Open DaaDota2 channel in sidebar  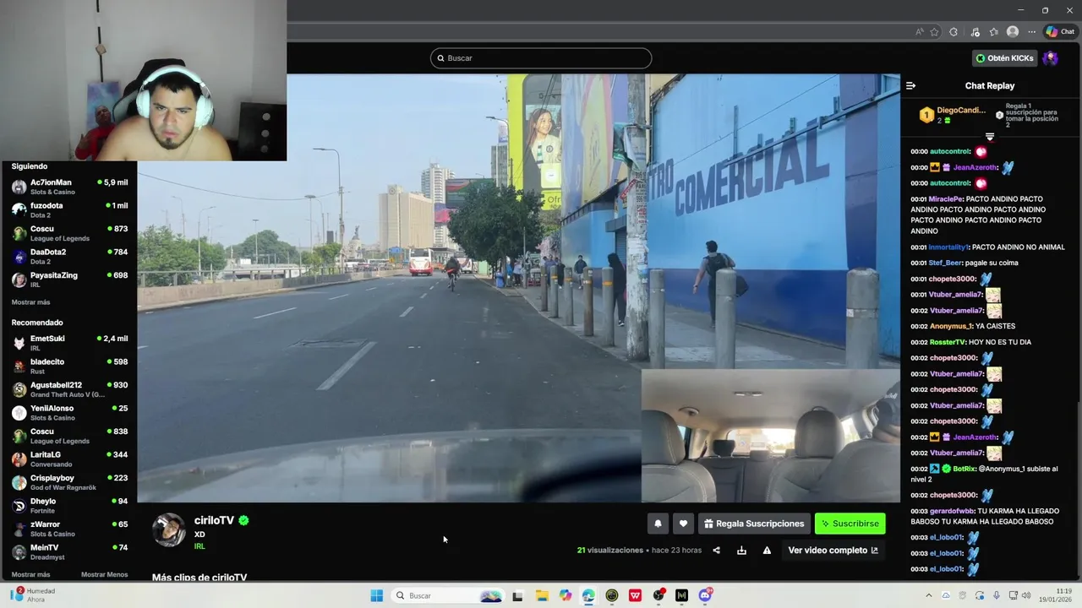coord(69,256)
